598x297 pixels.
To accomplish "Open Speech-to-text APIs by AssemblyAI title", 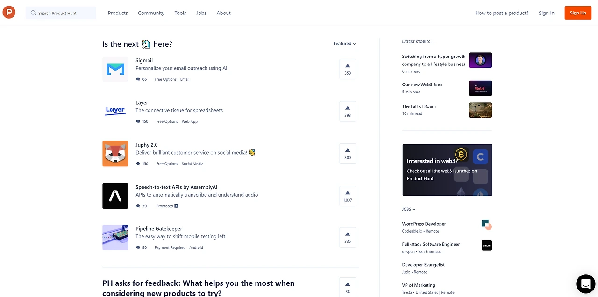I will (x=177, y=187).
